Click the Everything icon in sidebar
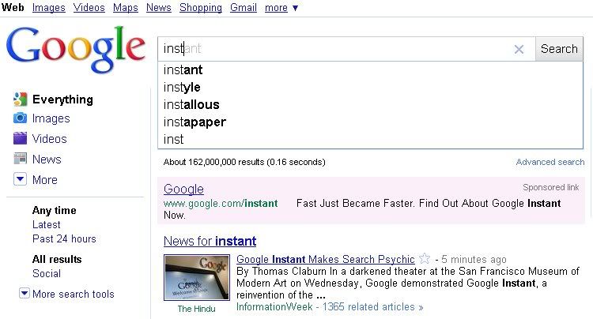 pos(20,99)
